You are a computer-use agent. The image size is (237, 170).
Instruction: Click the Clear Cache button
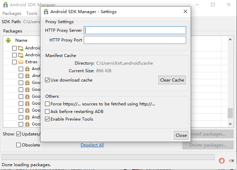point(172,80)
